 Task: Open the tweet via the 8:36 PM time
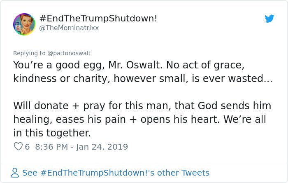click(51, 147)
